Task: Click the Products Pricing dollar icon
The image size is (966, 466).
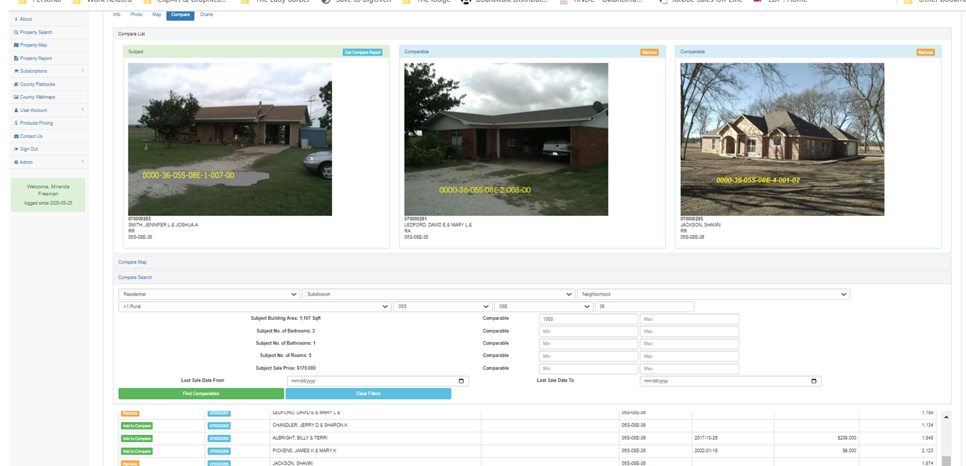Action: 15,123
